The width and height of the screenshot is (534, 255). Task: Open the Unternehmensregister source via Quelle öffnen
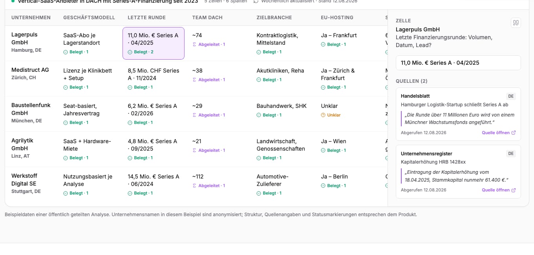499,190
